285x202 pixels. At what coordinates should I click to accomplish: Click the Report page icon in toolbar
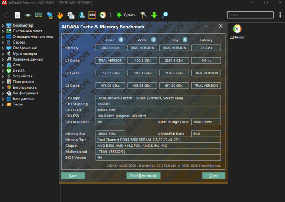17,15
